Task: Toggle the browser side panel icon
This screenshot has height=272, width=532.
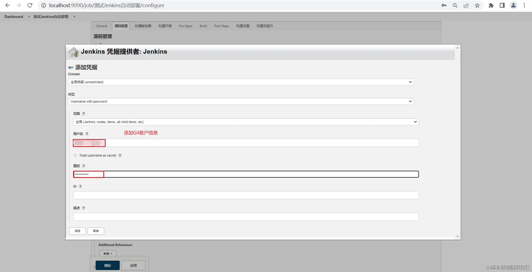Action: click(502, 5)
